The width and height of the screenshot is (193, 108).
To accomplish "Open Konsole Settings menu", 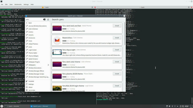I will [x=26, y=5].
